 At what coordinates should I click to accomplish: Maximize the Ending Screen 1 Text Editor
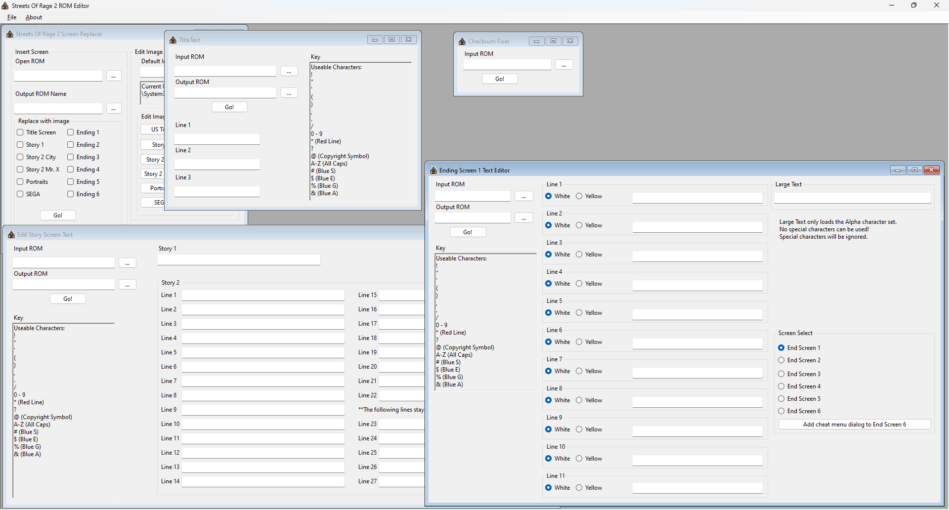click(x=915, y=170)
